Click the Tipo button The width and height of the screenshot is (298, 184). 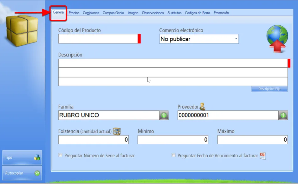click(x=22, y=158)
